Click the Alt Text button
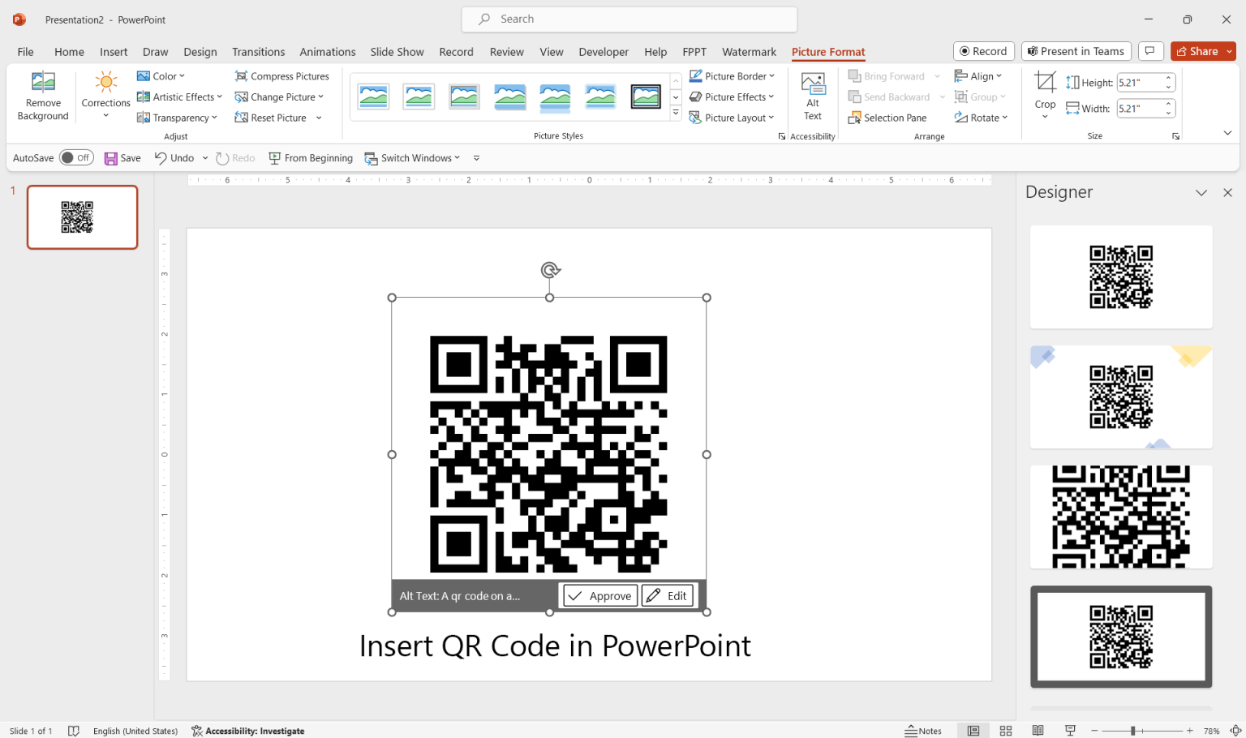This screenshot has width=1246, height=738. click(812, 95)
